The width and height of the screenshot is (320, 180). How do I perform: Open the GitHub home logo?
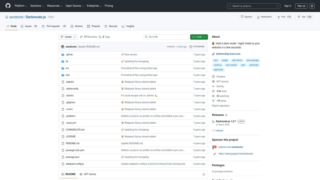click(8, 6)
